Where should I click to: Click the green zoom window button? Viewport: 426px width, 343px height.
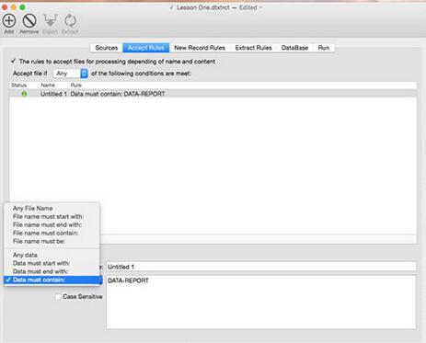[22, 6]
